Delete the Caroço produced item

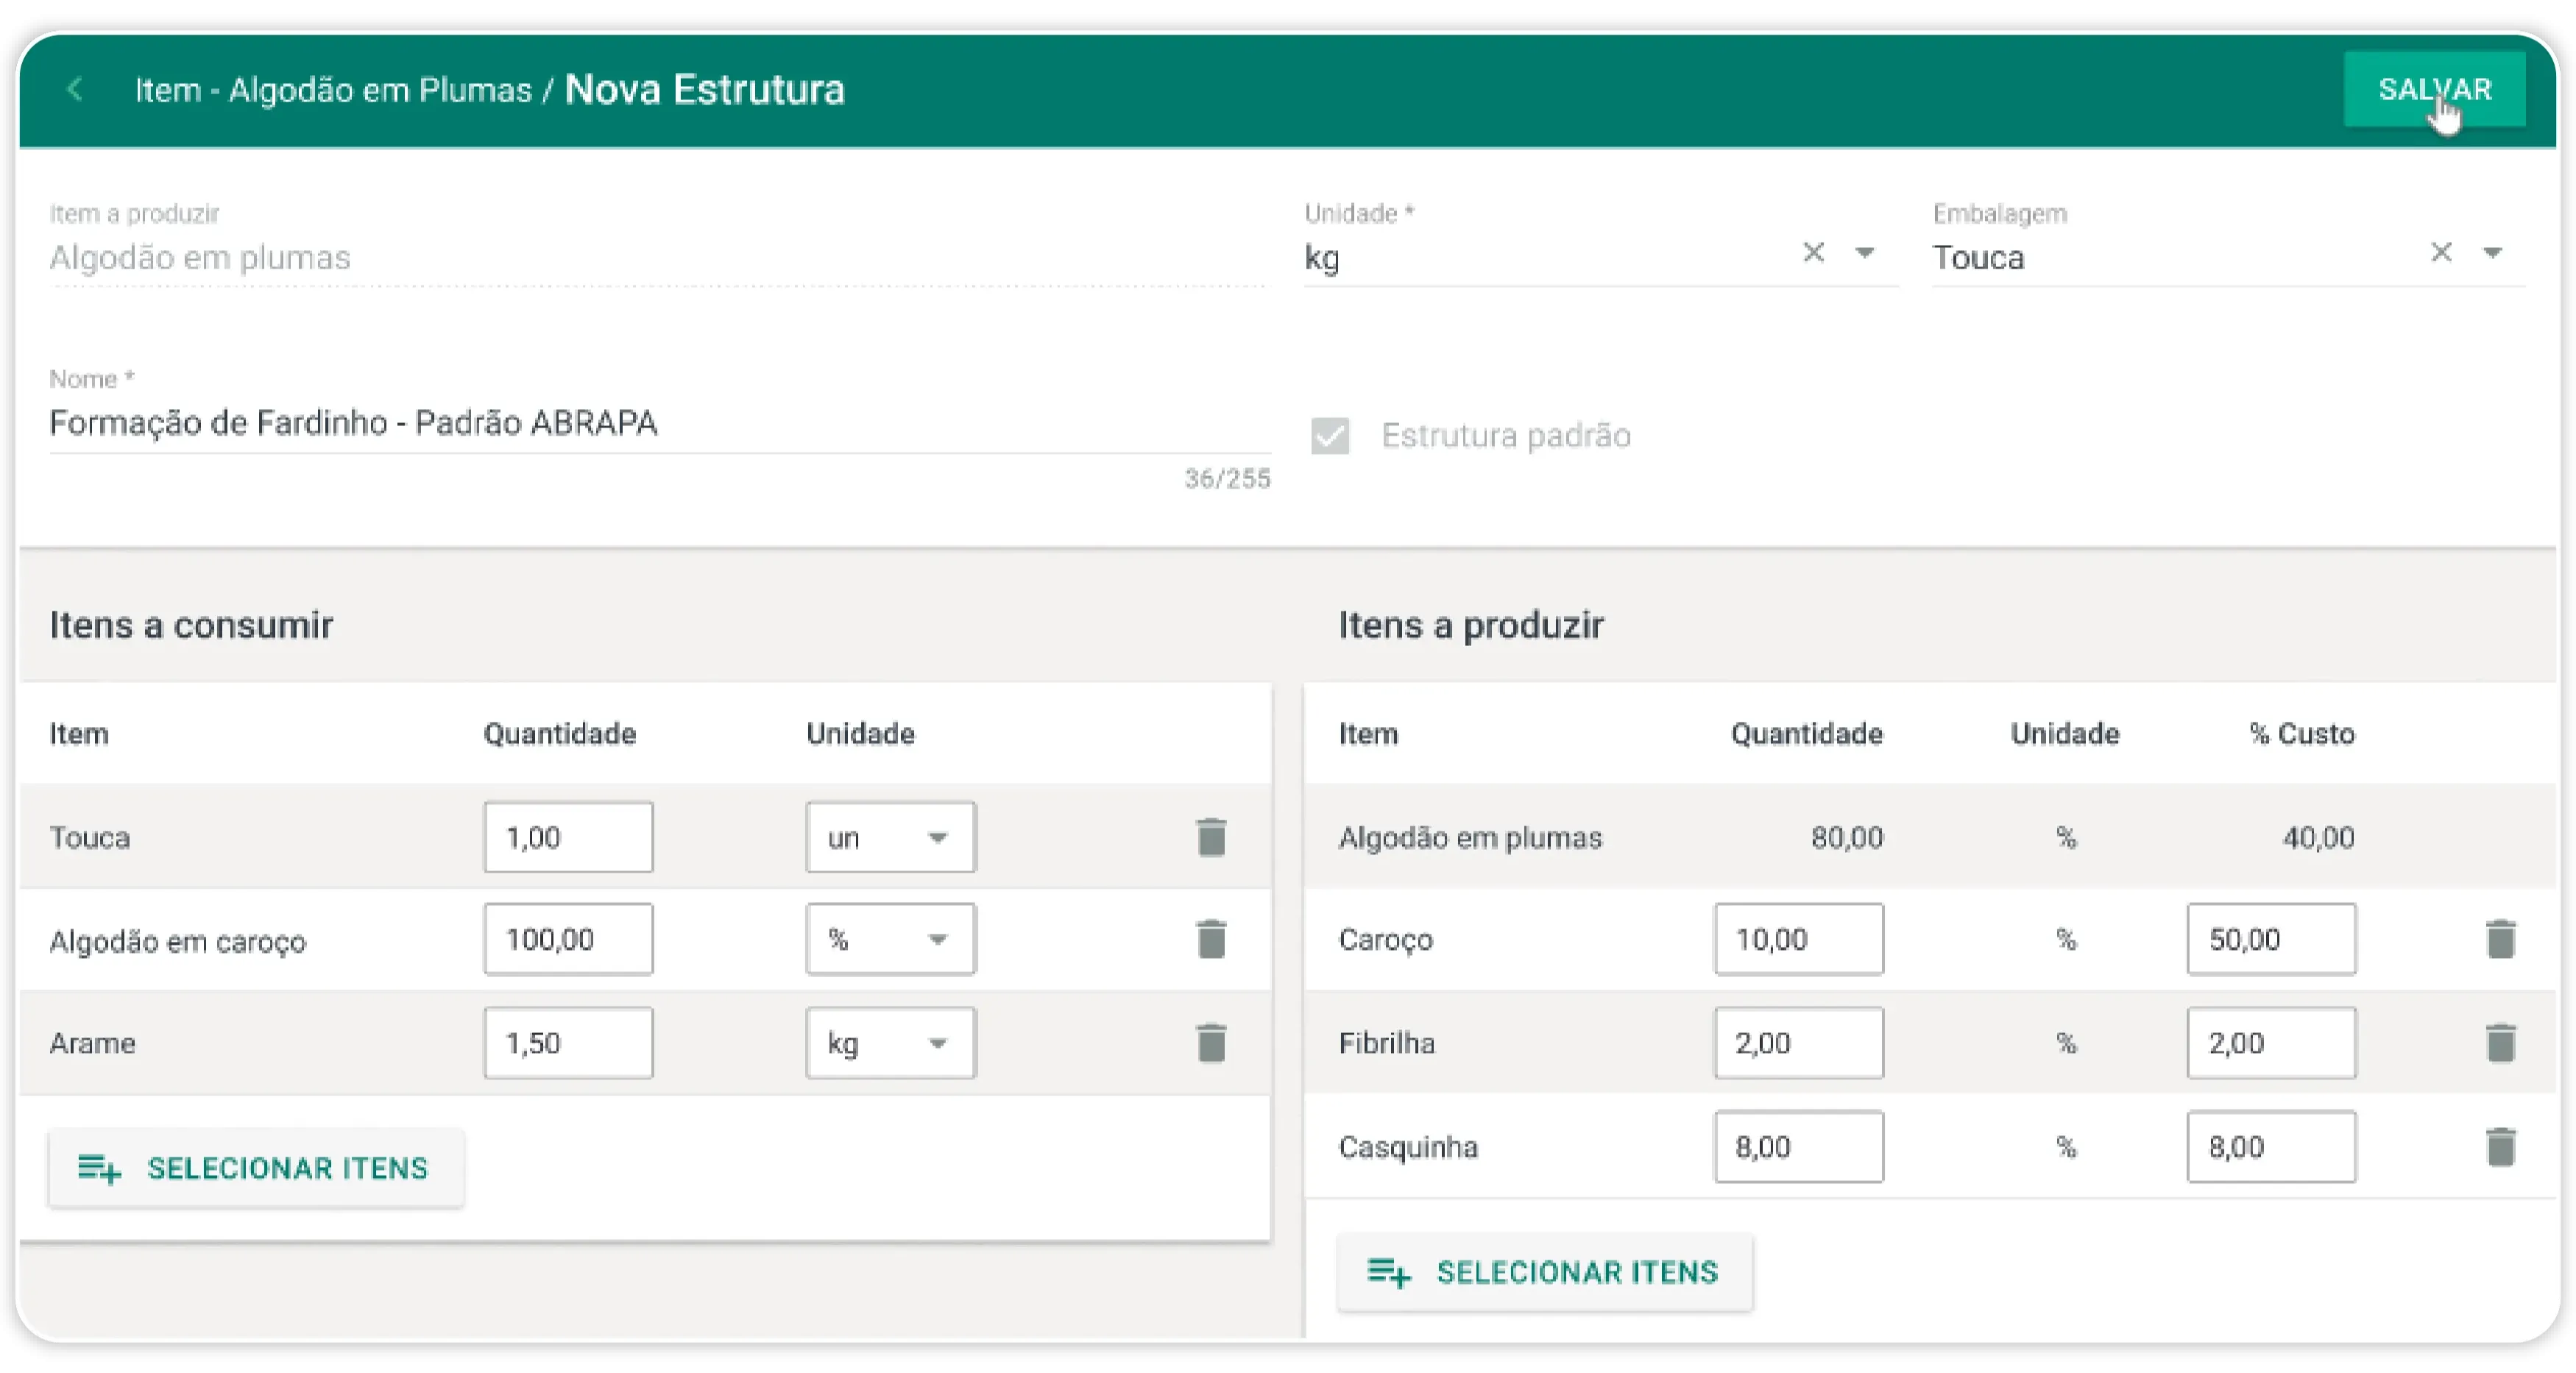click(x=2500, y=939)
